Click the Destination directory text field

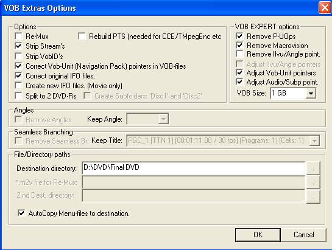pos(193,168)
